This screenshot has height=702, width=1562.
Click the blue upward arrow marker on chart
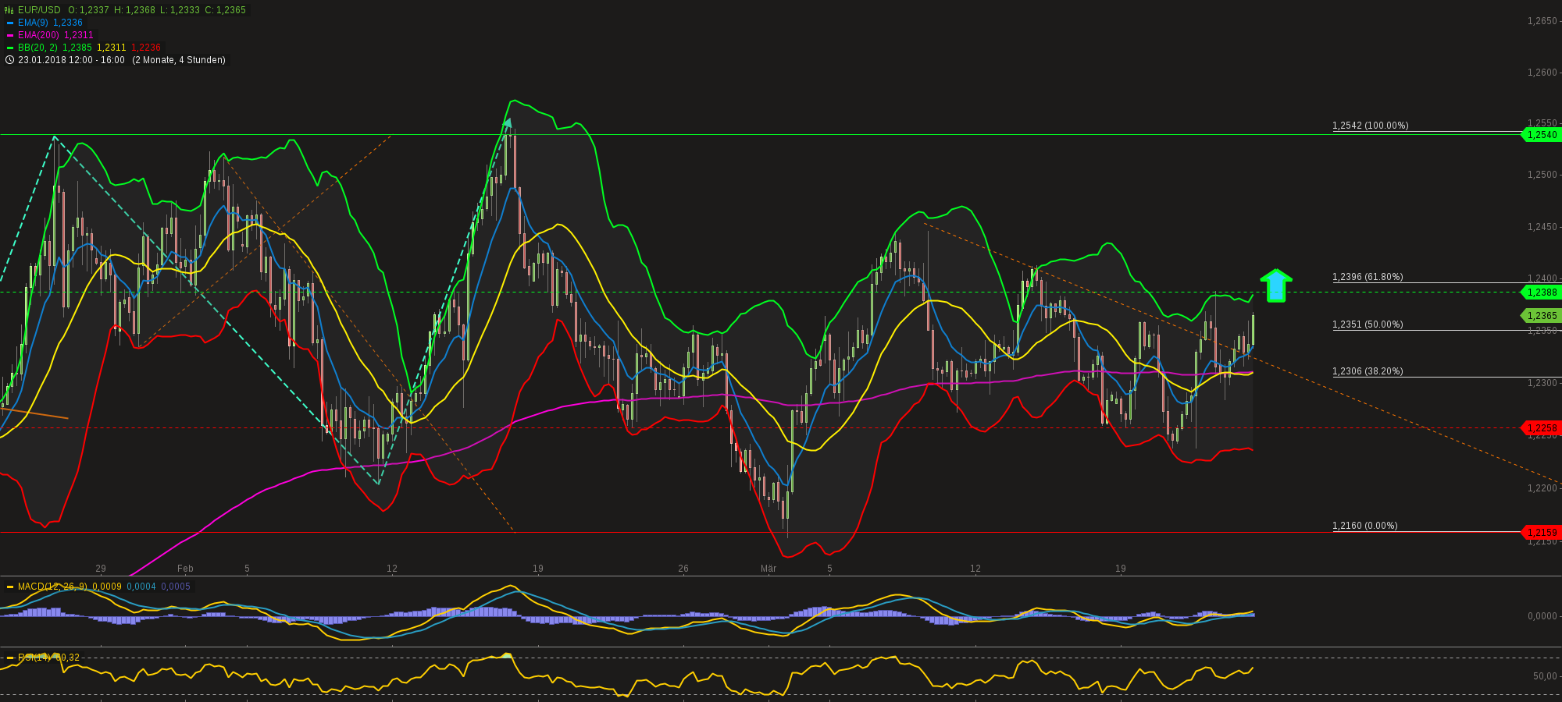(1276, 285)
